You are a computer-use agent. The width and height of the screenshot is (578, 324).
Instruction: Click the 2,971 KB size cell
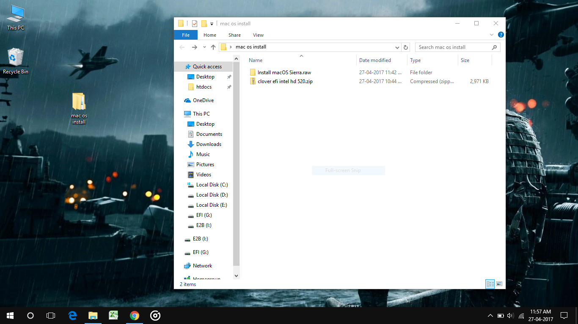(479, 81)
